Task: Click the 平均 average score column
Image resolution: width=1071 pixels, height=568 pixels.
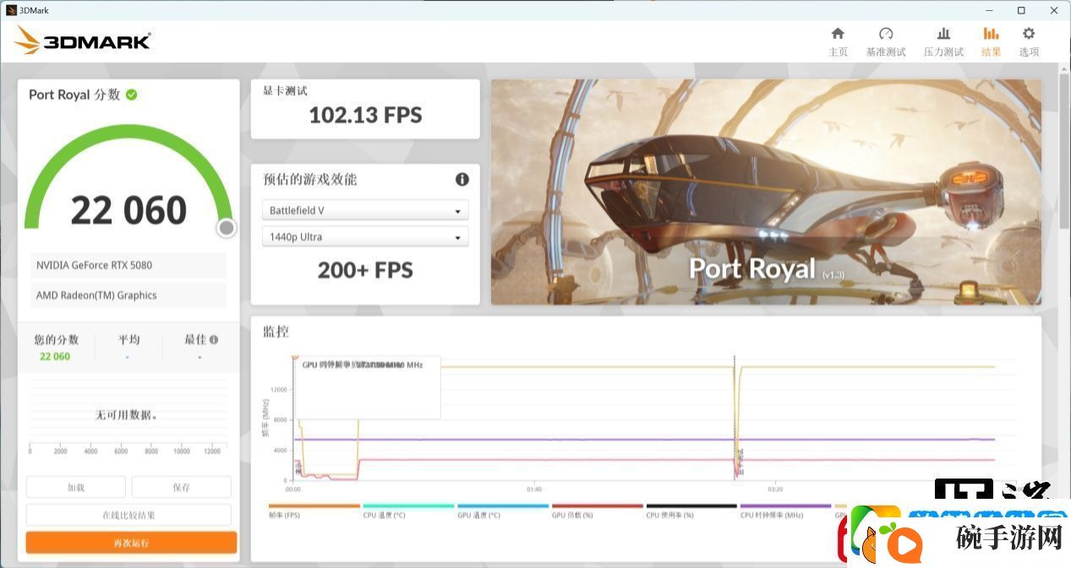Action: (128, 346)
